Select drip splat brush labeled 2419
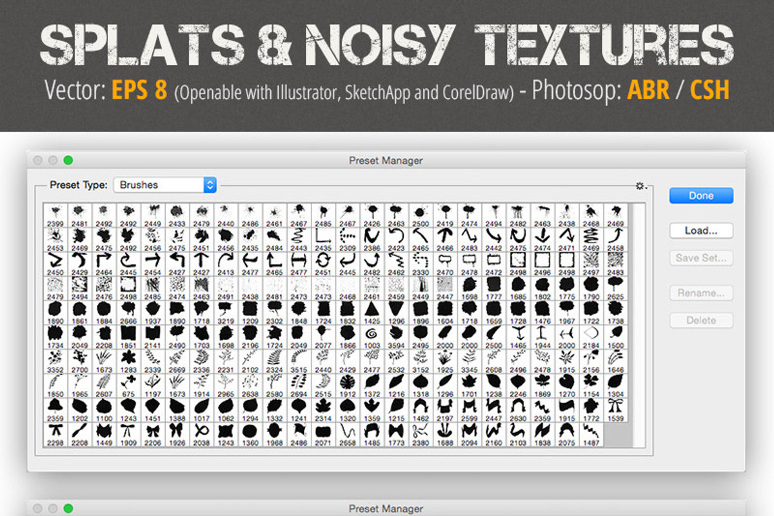 (x=445, y=215)
